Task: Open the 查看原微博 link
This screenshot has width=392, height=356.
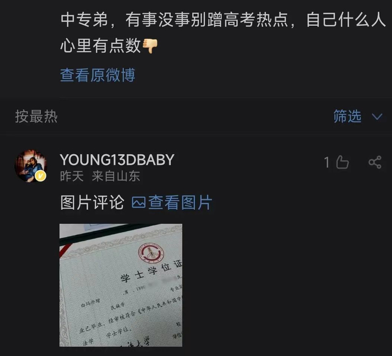Action: point(98,75)
